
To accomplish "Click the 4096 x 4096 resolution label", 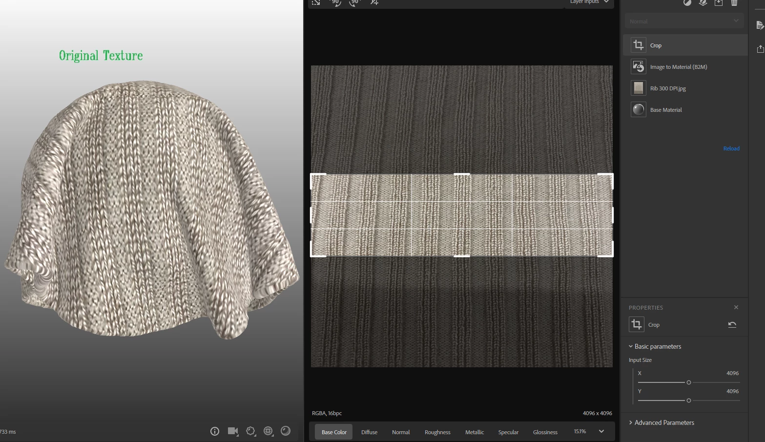I will tap(597, 413).
